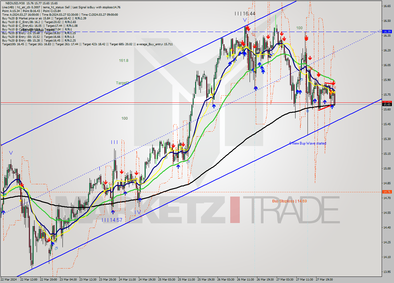
Task: Click the '100' label near the dashed 16.39 line
Action: [x=299, y=28]
